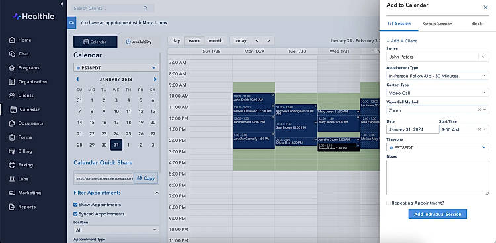Viewport: 496px width, 243px height.
Task: Select January 31 in mini calendar
Action: click(x=116, y=145)
